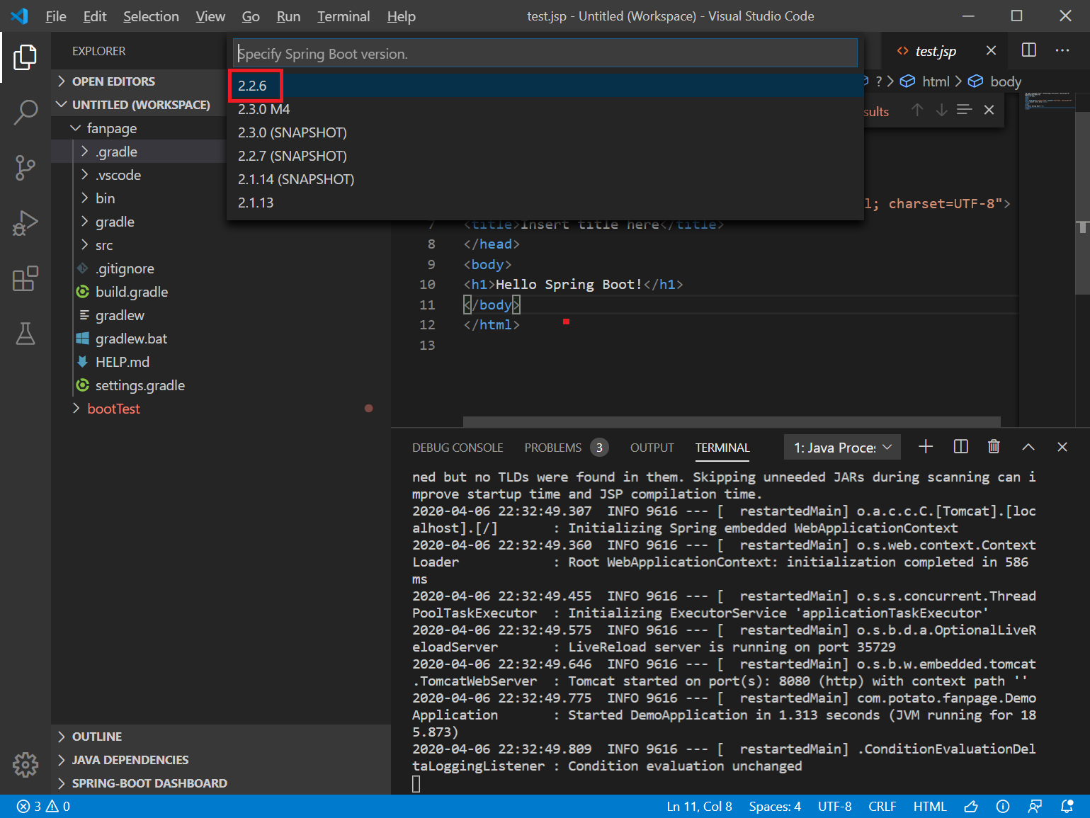Click the info circle status icon
The width and height of the screenshot is (1090, 818).
pos(1003,807)
